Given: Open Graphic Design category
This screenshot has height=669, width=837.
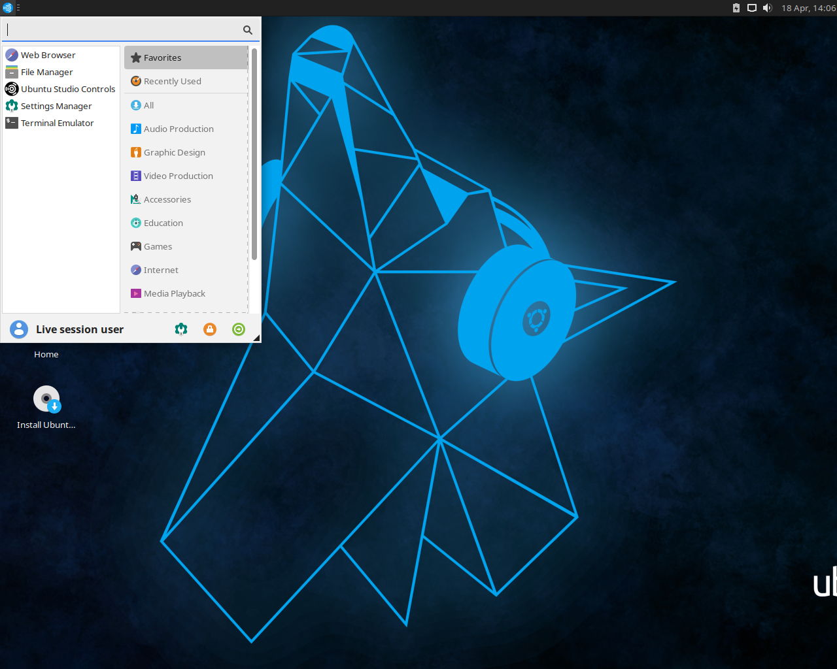Looking at the screenshot, I should pyautogui.click(x=186, y=152).
